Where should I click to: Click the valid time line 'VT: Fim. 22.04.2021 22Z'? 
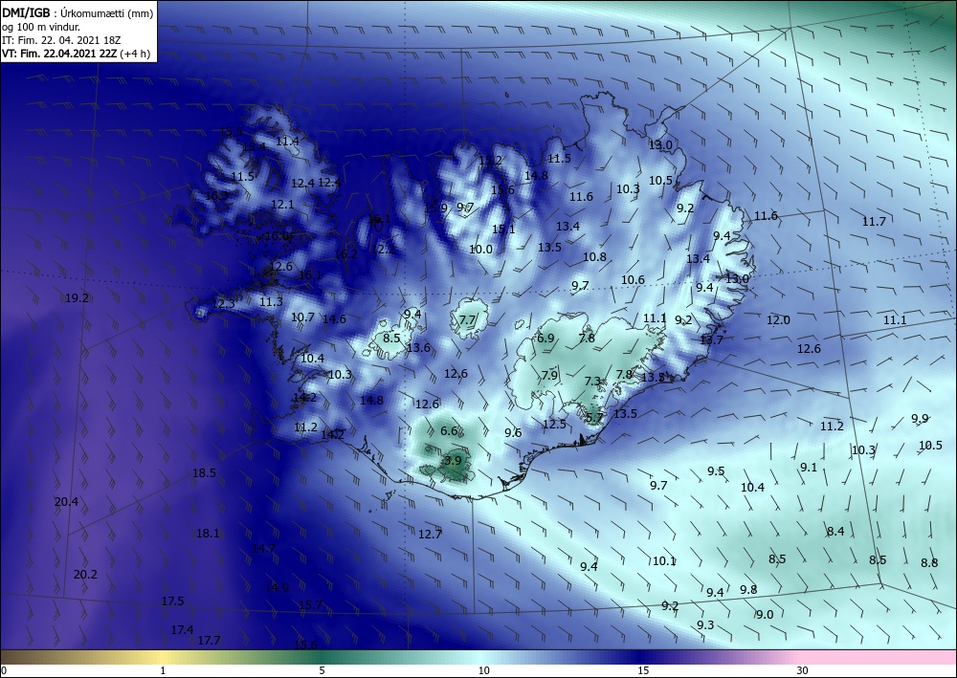click(x=59, y=54)
